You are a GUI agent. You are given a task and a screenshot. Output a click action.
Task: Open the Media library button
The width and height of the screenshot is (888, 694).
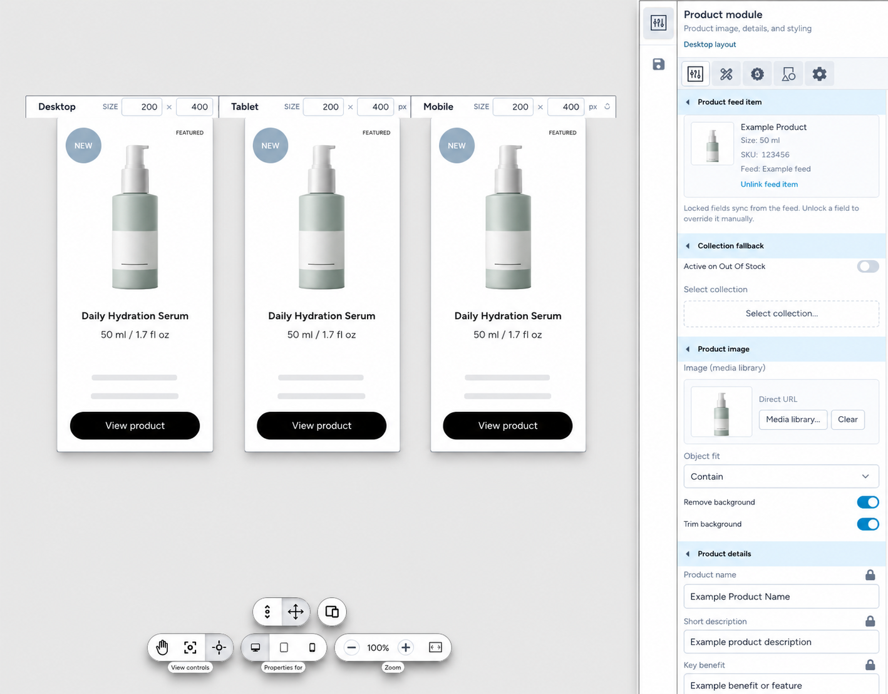793,419
